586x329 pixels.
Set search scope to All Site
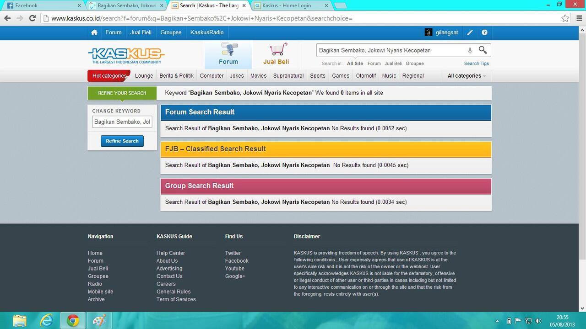pos(355,64)
